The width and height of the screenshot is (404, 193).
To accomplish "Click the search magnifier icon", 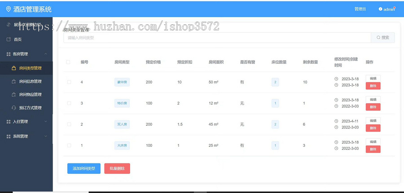I will pos(378,38).
